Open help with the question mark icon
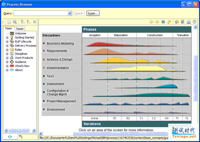Screen dimensions: 200x142 click(194, 22)
